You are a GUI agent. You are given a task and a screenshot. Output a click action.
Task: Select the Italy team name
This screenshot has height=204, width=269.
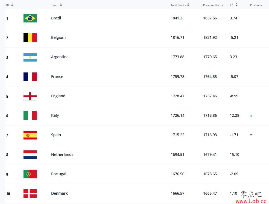tap(55, 115)
